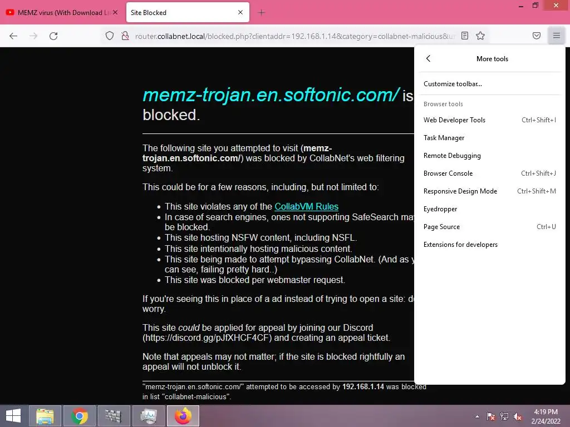This screenshot has width=570, height=427.
Task: Click the network status tray icon
Action: coord(504,416)
